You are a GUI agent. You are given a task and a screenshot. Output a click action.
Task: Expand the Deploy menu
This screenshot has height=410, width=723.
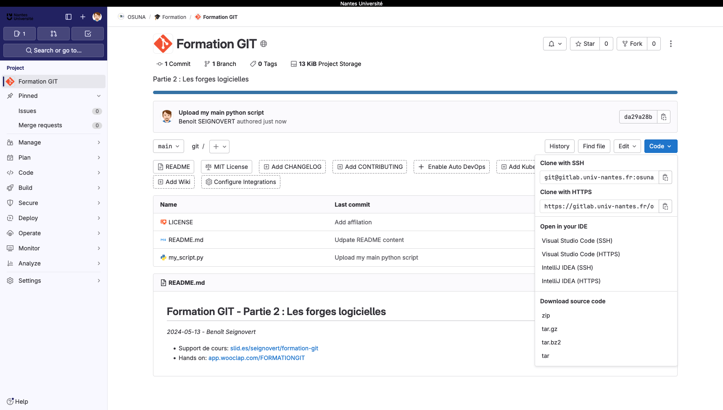pos(54,218)
